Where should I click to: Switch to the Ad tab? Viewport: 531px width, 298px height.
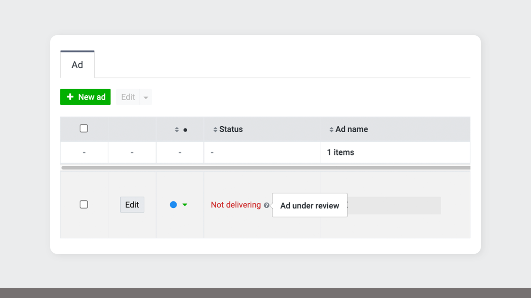77,65
